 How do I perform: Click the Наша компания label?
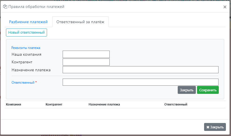pos(26,54)
